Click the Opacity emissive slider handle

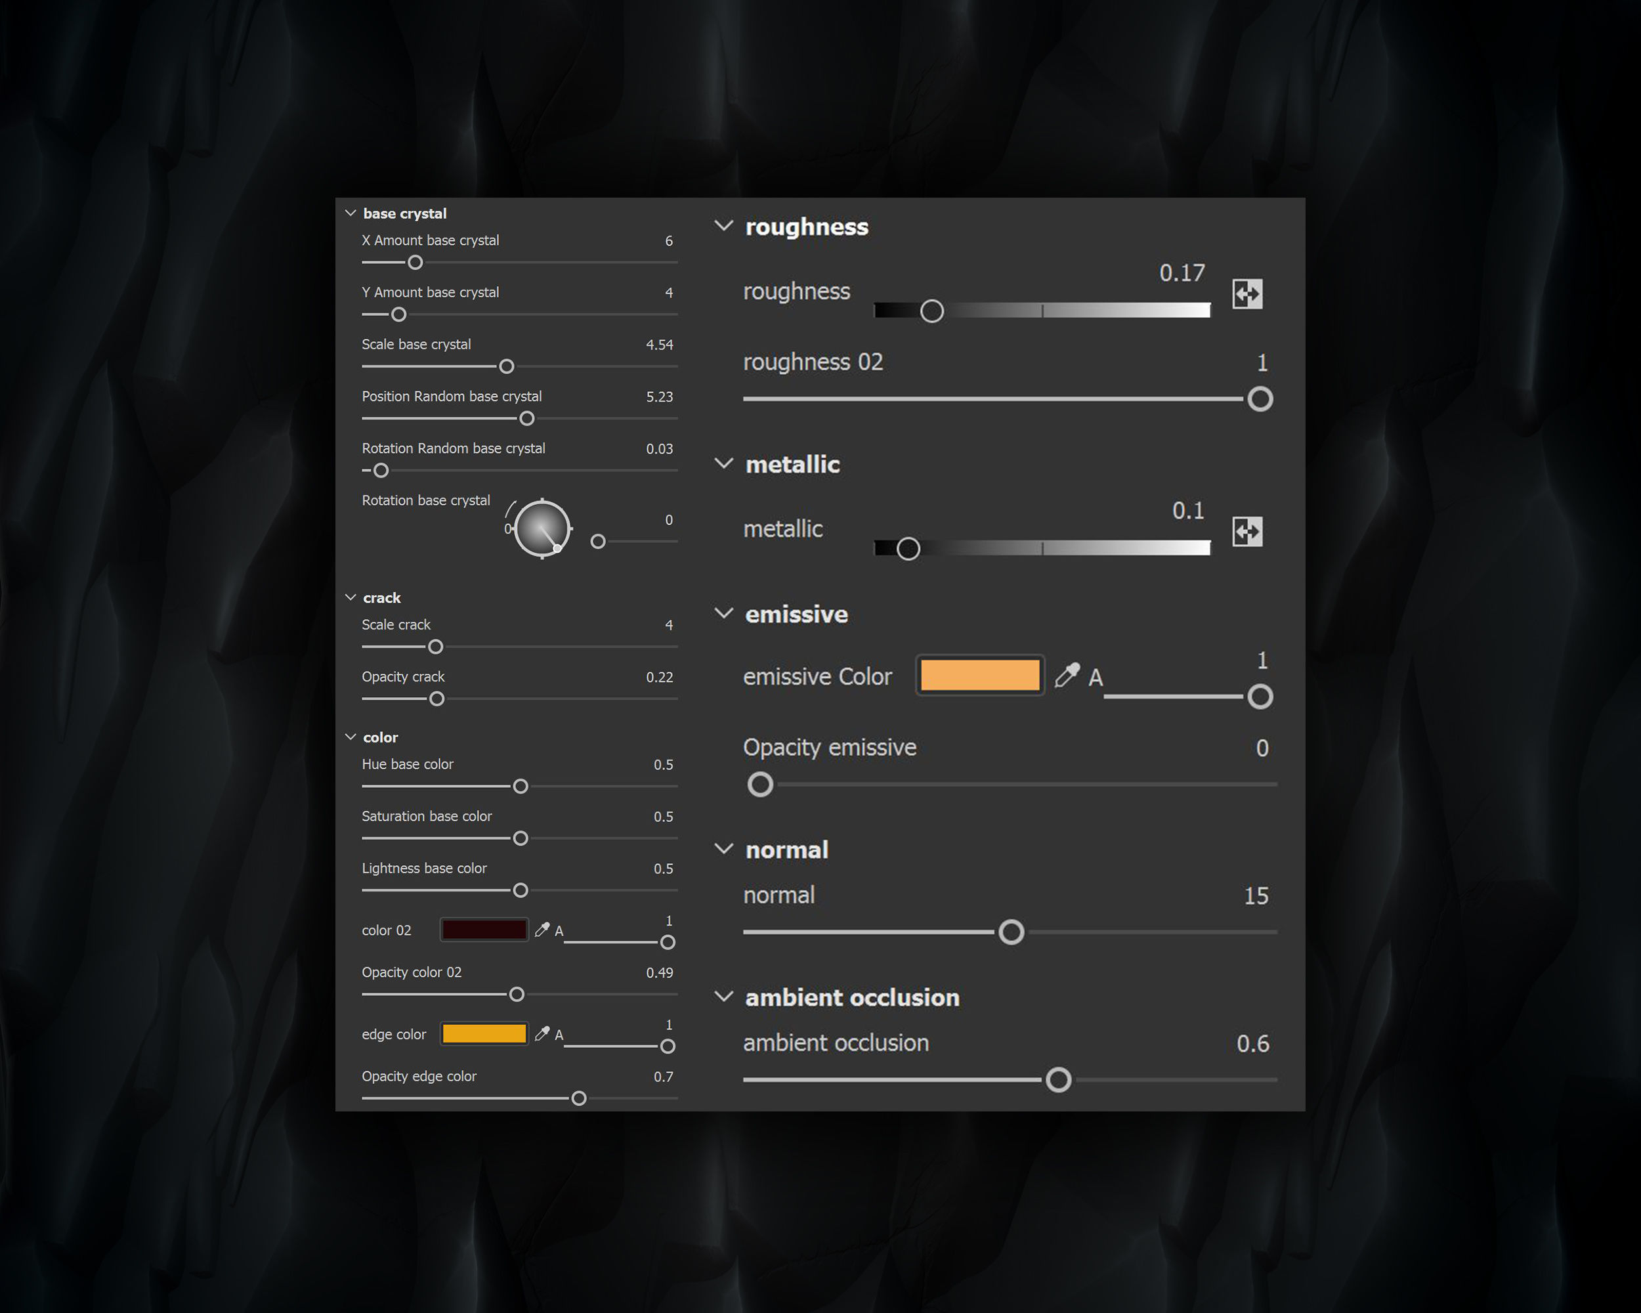759,784
